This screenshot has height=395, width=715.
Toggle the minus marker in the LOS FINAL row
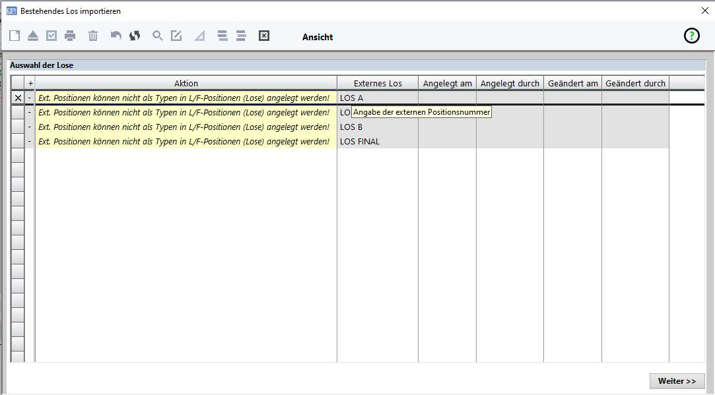click(30, 141)
